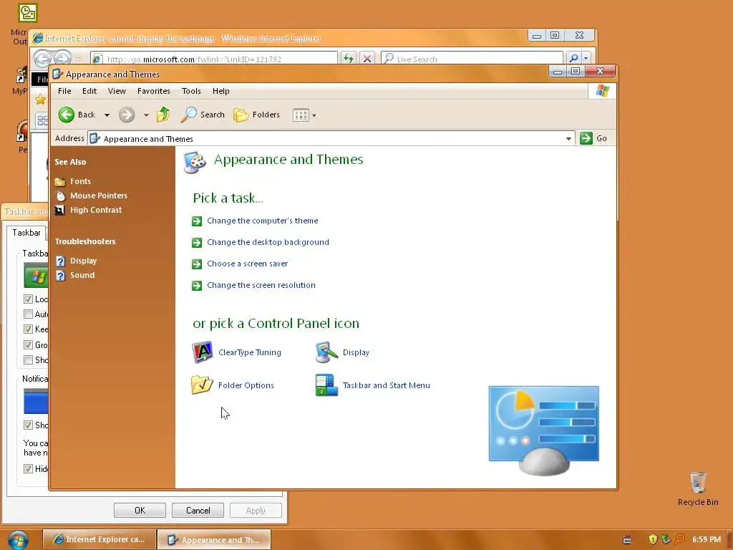Click Internet Explorer refresh icon
733x550 pixels.
(349, 59)
